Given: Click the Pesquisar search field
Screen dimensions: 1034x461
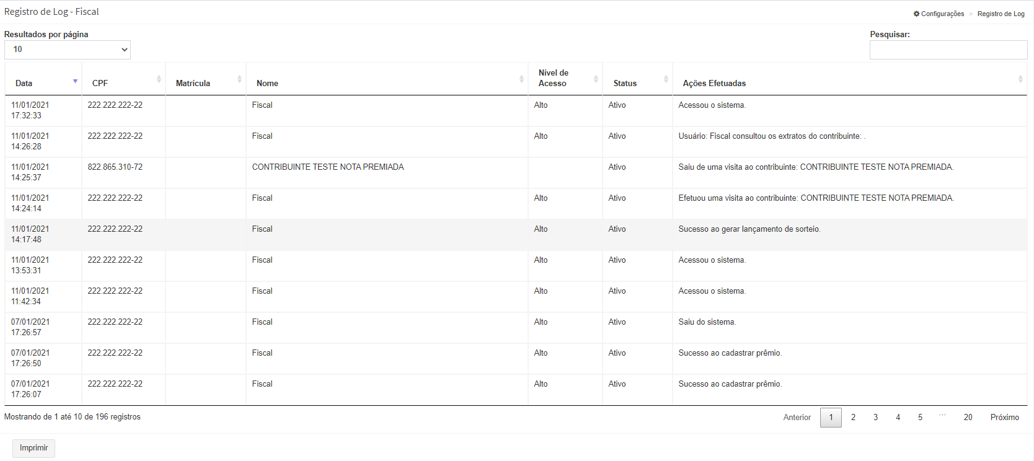Looking at the screenshot, I should pos(948,50).
